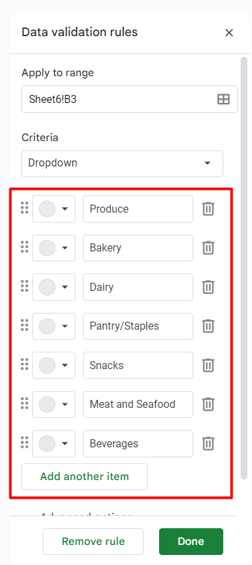This screenshot has width=252, height=565.
Task: Delete the Bakery dropdown item
Action: pyautogui.click(x=208, y=248)
